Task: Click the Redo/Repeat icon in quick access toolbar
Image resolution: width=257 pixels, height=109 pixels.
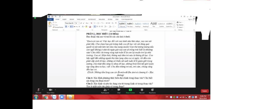Action: [60, 16]
